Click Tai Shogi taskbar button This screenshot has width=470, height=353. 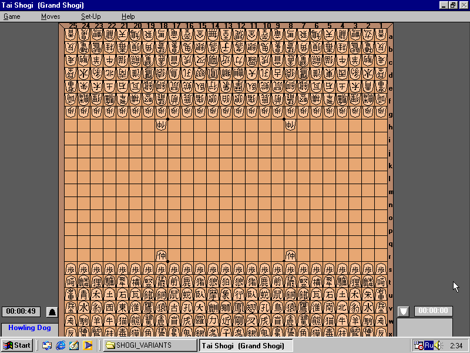coord(246,345)
